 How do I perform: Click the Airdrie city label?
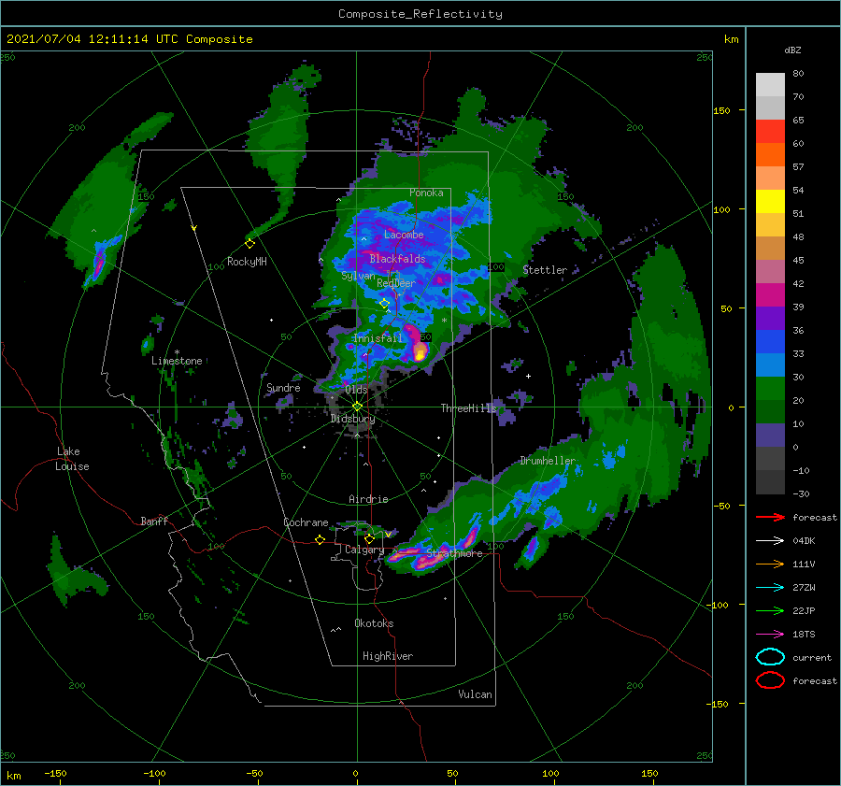tap(368, 499)
